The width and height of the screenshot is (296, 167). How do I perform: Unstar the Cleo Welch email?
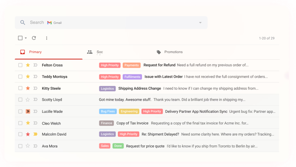pos(28,123)
